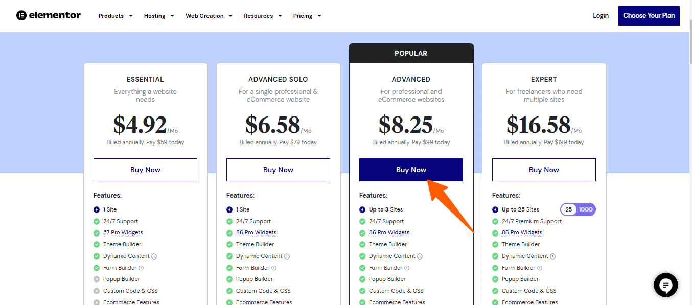Open Expert plan 86 Pro Widgets link
This screenshot has height=305, width=692.
pyautogui.click(x=522, y=232)
